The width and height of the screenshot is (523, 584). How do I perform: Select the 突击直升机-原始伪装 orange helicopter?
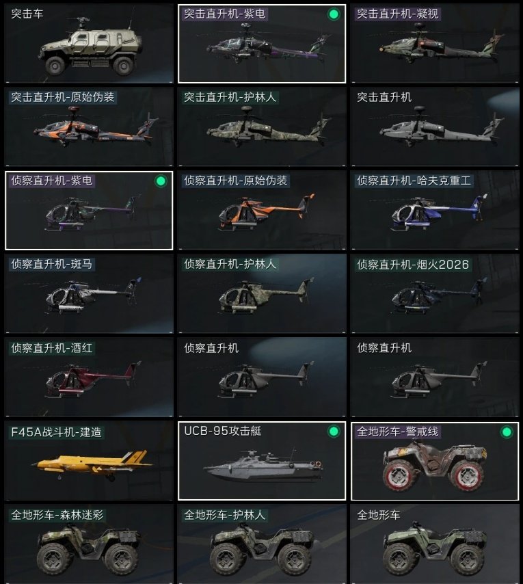(89, 127)
